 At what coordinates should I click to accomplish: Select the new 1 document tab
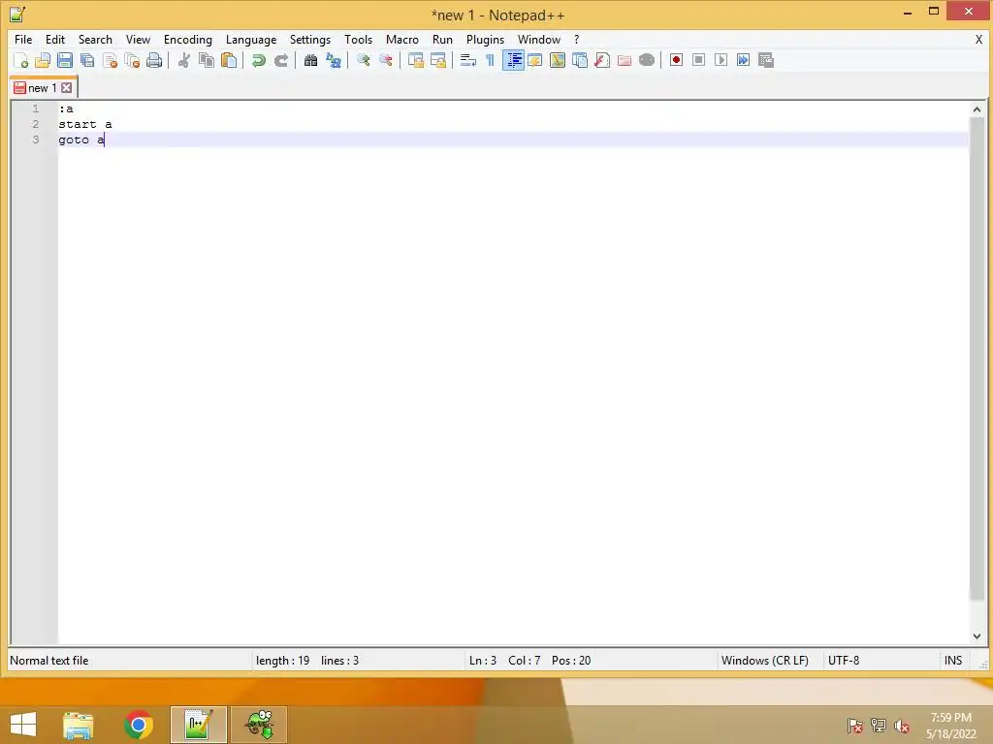click(42, 88)
